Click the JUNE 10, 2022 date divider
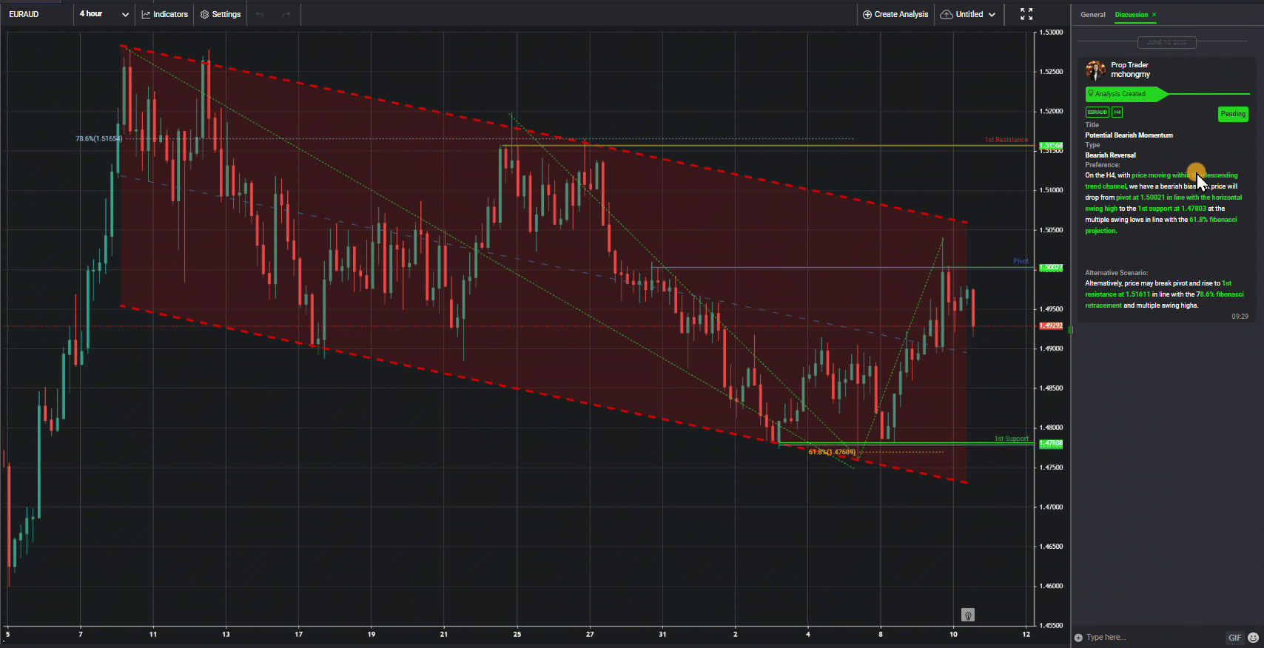 1166,42
